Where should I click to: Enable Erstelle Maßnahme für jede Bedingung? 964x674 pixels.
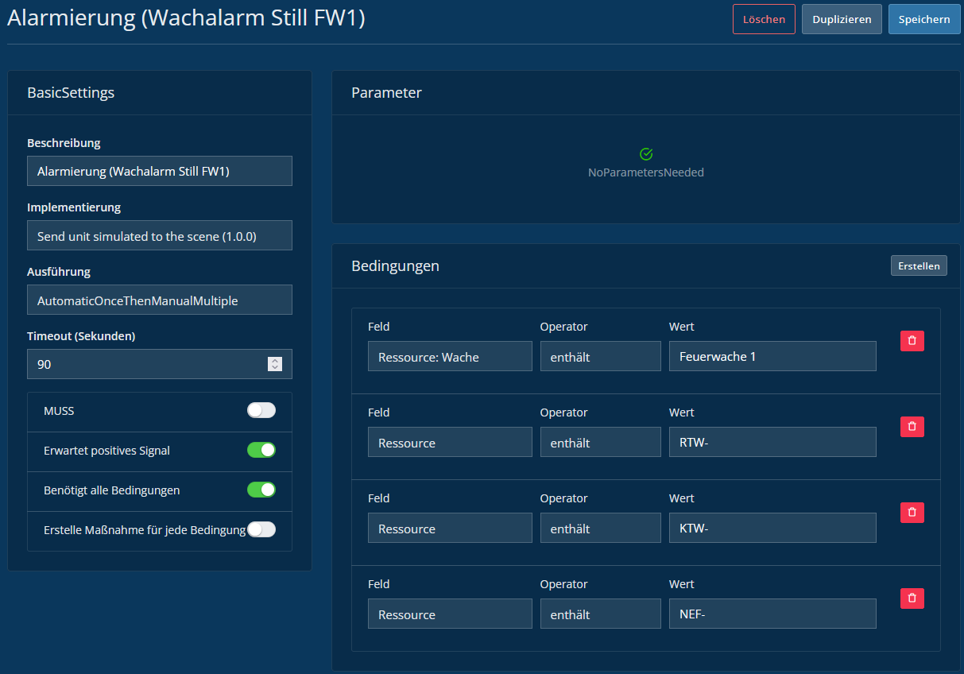(261, 529)
